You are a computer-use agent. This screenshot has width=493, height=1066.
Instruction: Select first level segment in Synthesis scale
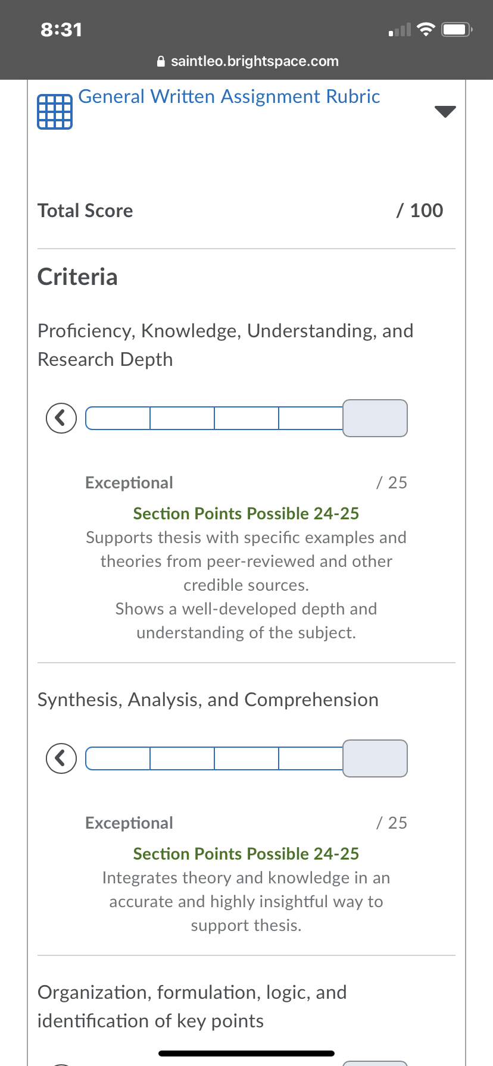[x=118, y=758]
